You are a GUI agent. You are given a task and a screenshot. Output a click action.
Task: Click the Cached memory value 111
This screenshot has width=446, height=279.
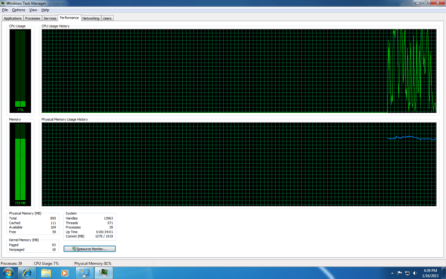[53, 223]
